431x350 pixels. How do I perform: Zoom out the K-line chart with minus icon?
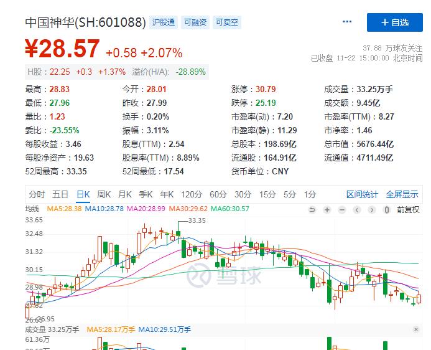coord(342,210)
